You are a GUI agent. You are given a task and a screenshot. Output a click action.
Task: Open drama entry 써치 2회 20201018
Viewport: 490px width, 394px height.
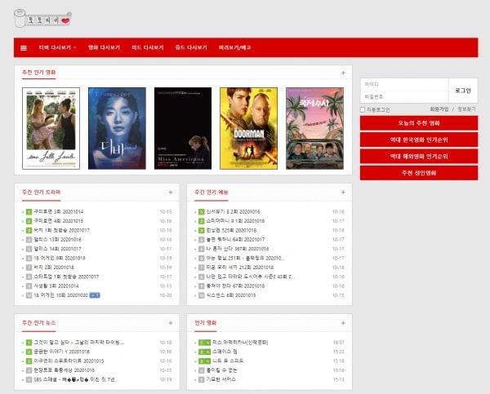coord(54,268)
